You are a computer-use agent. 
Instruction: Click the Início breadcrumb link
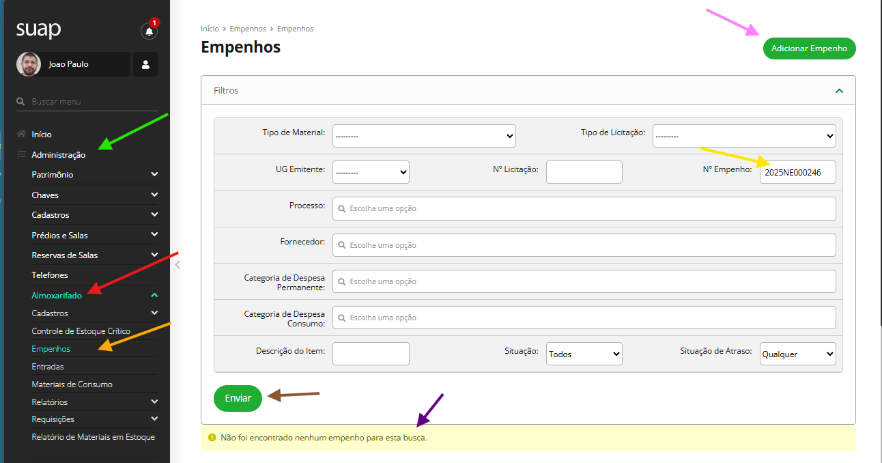pyautogui.click(x=210, y=29)
